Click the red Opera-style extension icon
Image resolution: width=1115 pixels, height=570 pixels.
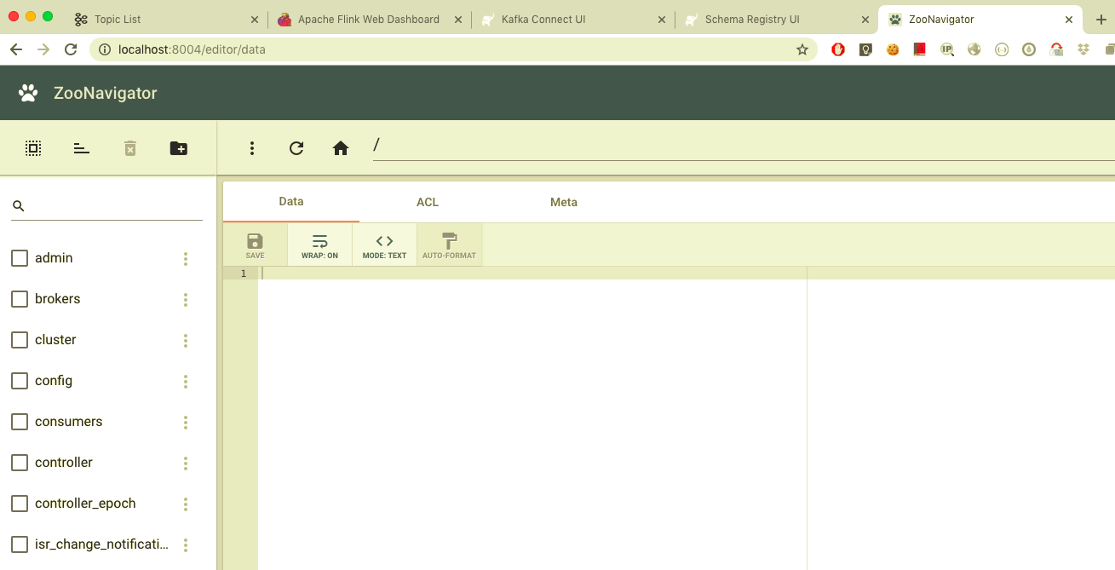pos(838,49)
